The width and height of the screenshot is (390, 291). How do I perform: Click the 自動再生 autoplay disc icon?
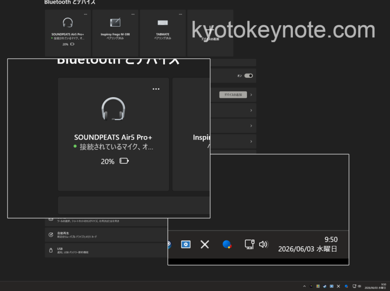[51, 235]
